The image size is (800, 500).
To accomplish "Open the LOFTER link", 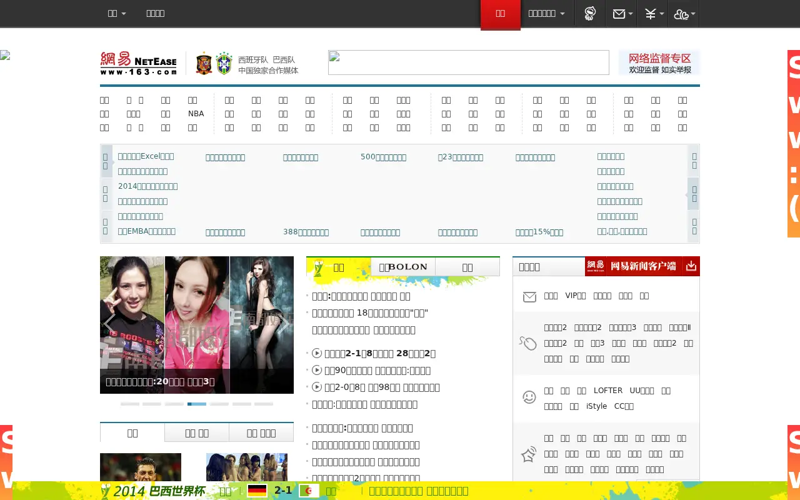I will point(608,390).
